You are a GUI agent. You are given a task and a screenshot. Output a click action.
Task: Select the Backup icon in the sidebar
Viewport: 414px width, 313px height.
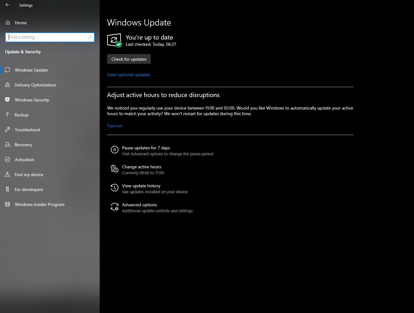pos(8,115)
